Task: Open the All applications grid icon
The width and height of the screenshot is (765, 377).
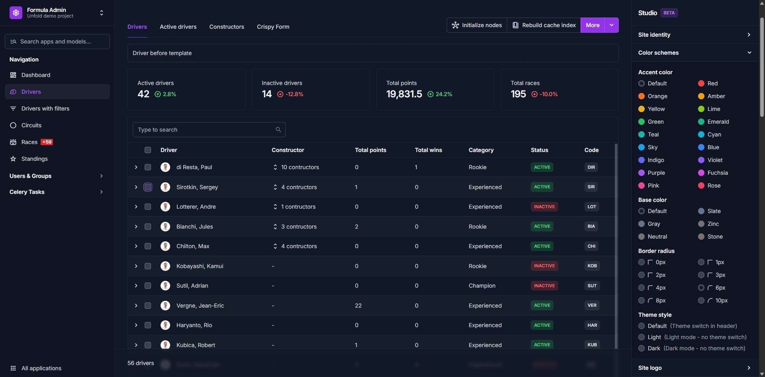Action: click(13, 368)
